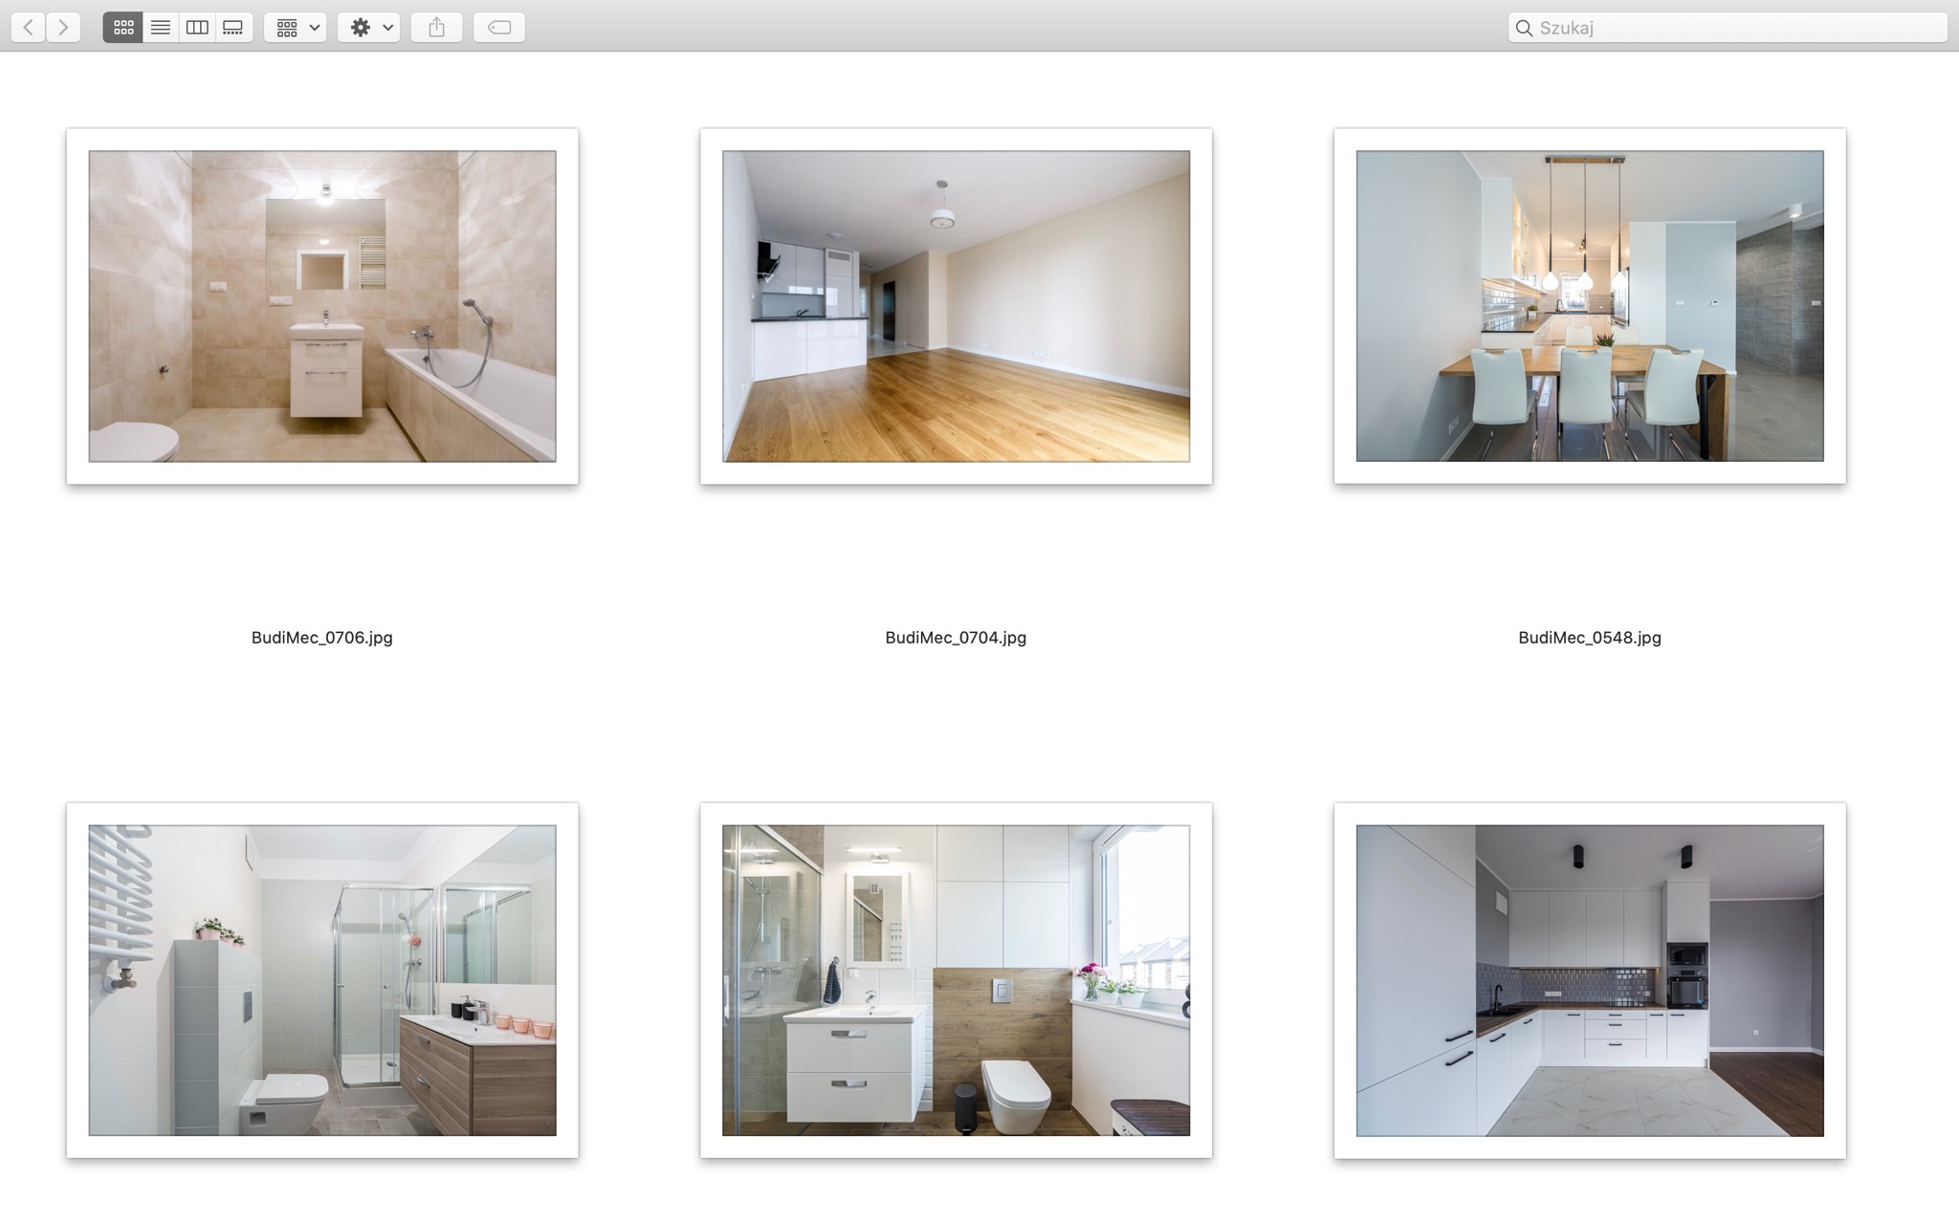Click the BudiMec_0706.jpg file name label
The width and height of the screenshot is (1959, 1224).
[x=322, y=638]
